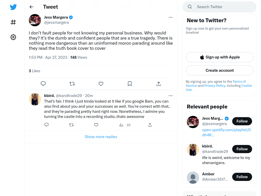View the 3 Likes list
The image size is (261, 196).
click(x=34, y=71)
